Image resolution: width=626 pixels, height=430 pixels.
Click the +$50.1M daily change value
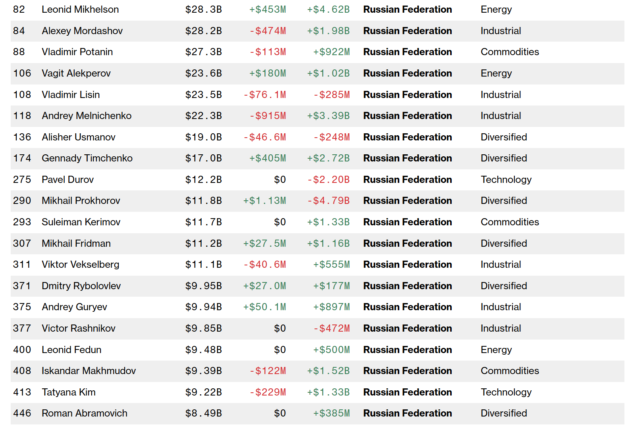[265, 307]
